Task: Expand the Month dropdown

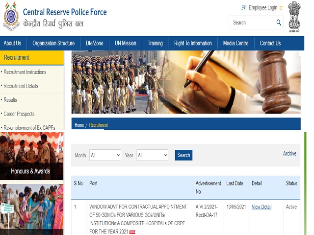Action: 105,155
